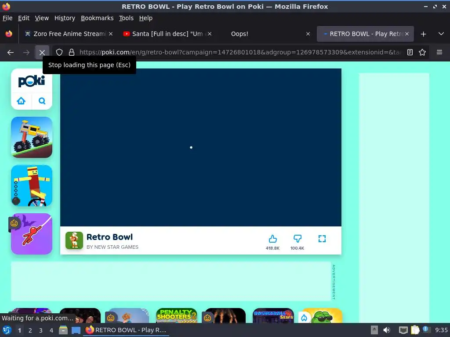The width and height of the screenshot is (450, 337).
Task: Open the red stickman swinging game
Action: tap(32, 234)
